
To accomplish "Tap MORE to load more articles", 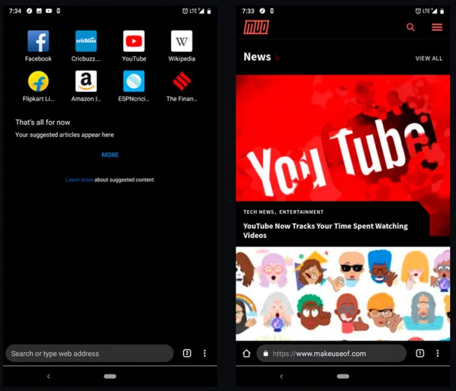I will [110, 155].
